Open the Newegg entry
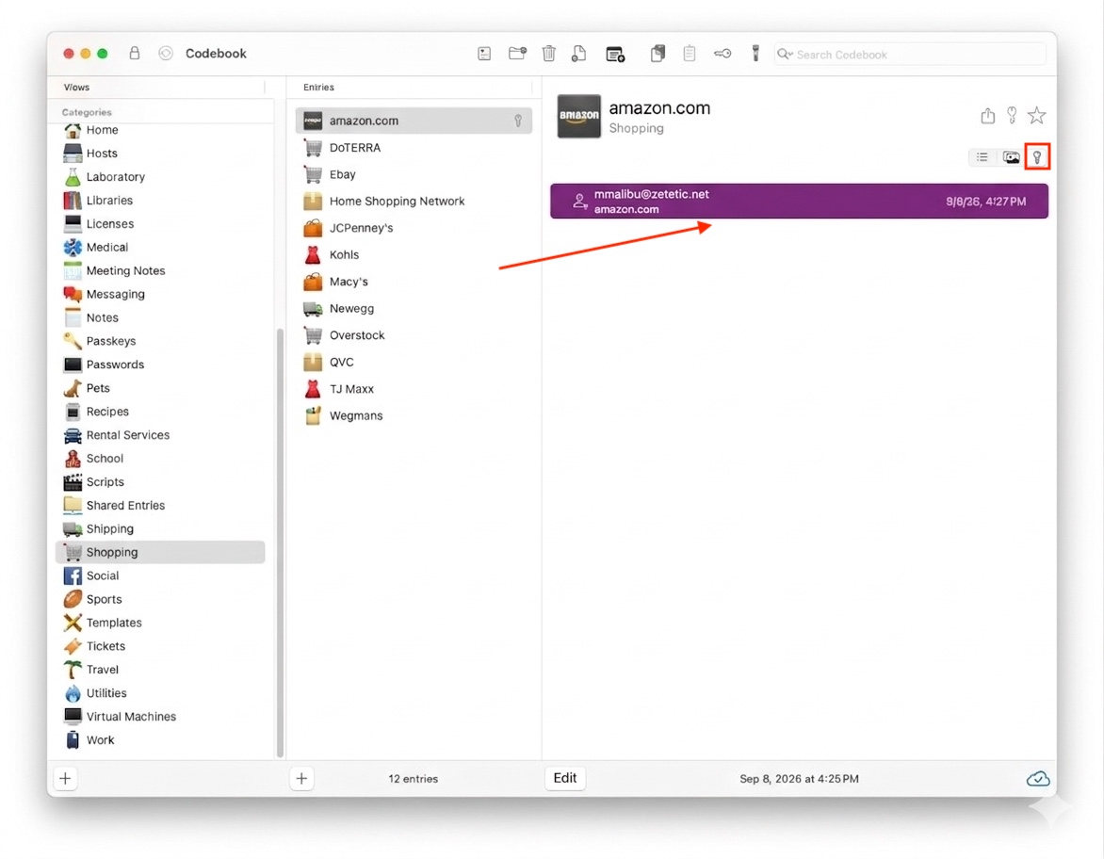 (x=414, y=308)
